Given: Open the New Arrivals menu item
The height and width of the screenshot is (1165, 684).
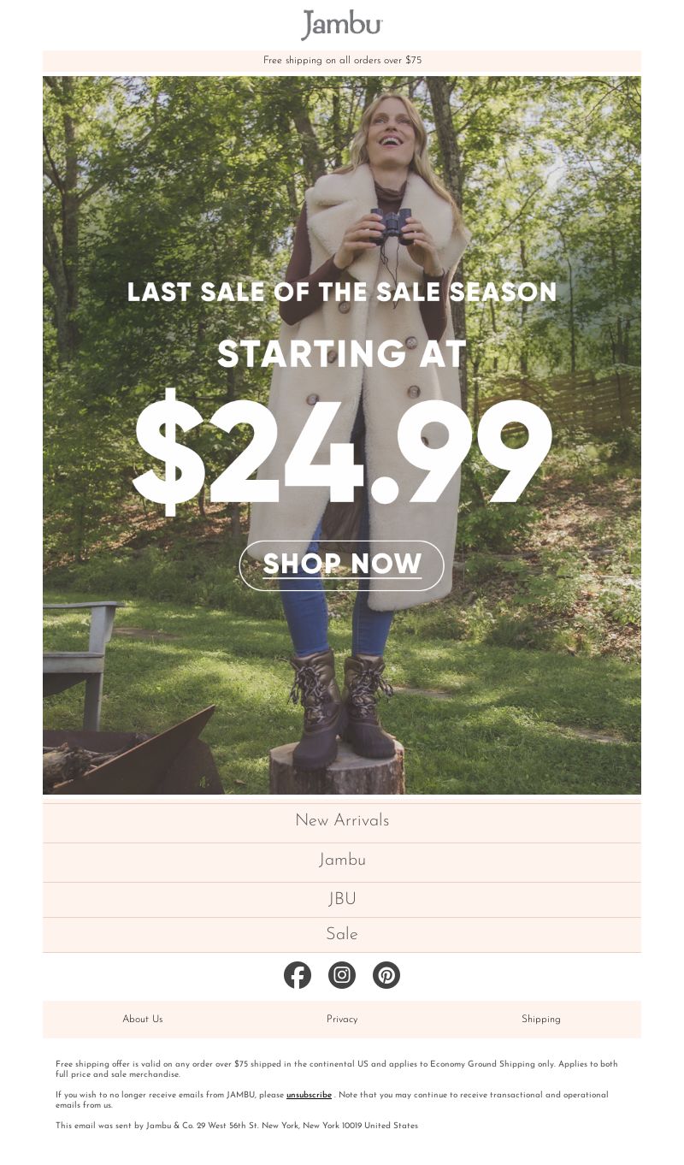Looking at the screenshot, I should coord(342,821).
